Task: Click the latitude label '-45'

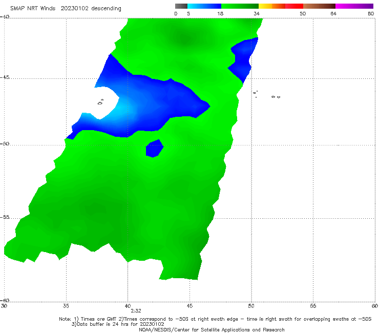Action: 5,77
